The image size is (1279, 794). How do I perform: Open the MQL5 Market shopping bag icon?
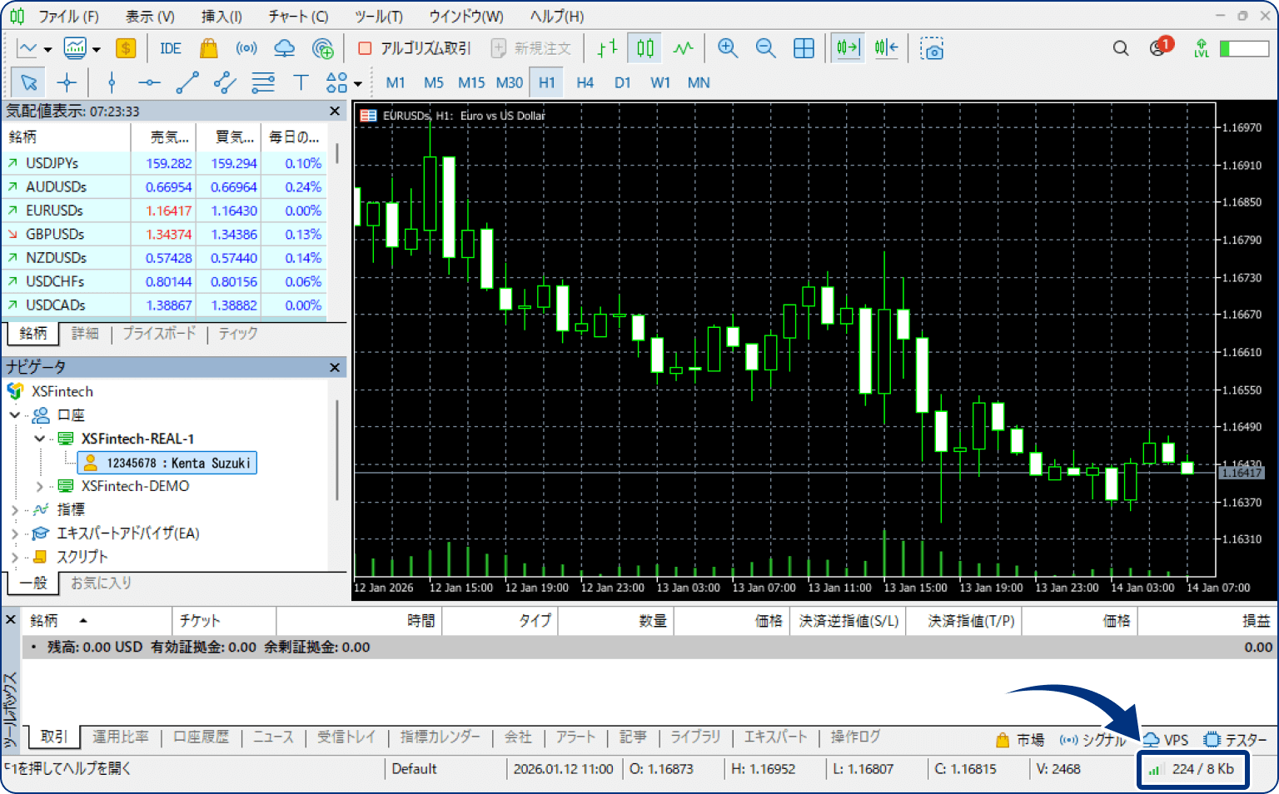(x=208, y=48)
